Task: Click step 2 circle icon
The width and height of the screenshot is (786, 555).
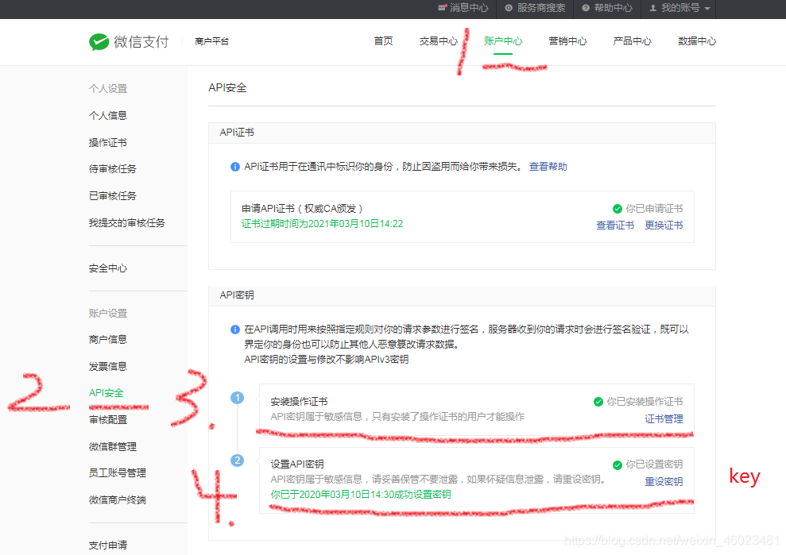Action: coord(237,461)
